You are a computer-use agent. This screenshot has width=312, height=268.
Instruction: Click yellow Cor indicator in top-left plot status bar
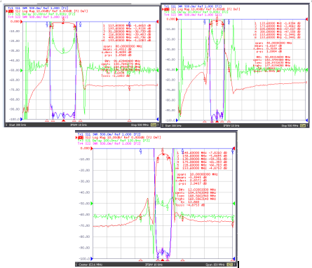[154, 125]
